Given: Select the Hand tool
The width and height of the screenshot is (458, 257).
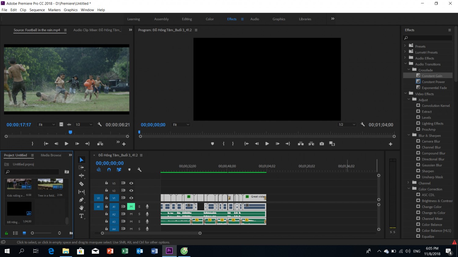Looking at the screenshot, I should (82, 208).
